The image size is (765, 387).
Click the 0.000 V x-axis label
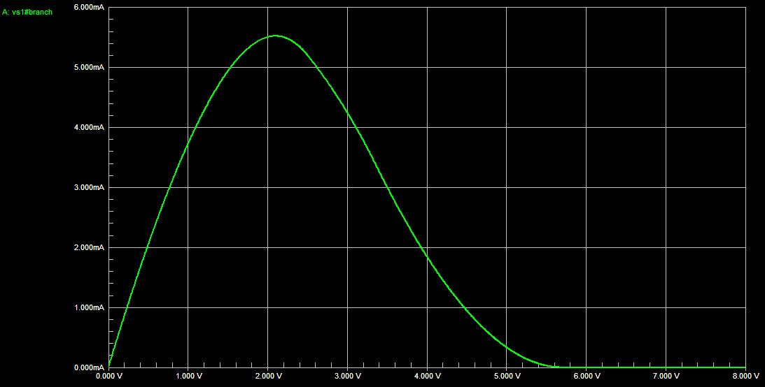coord(108,376)
